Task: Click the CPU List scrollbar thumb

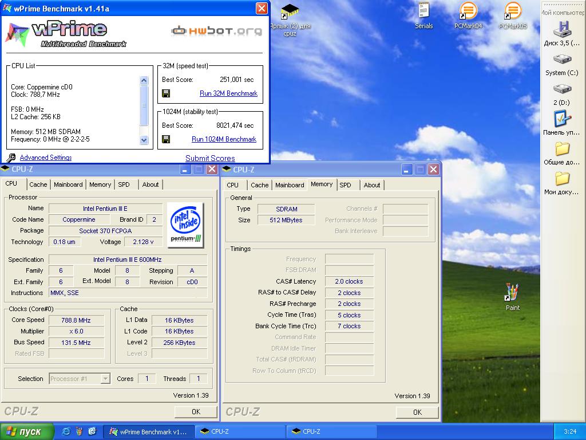Action: [144, 105]
